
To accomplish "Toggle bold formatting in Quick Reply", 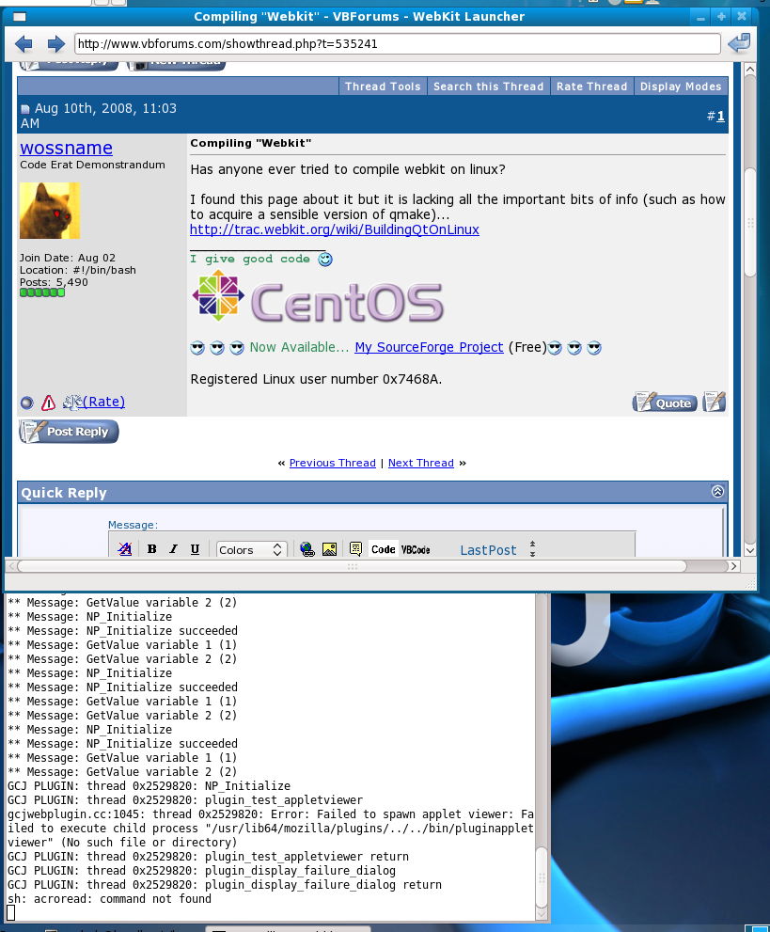I will (x=152, y=549).
